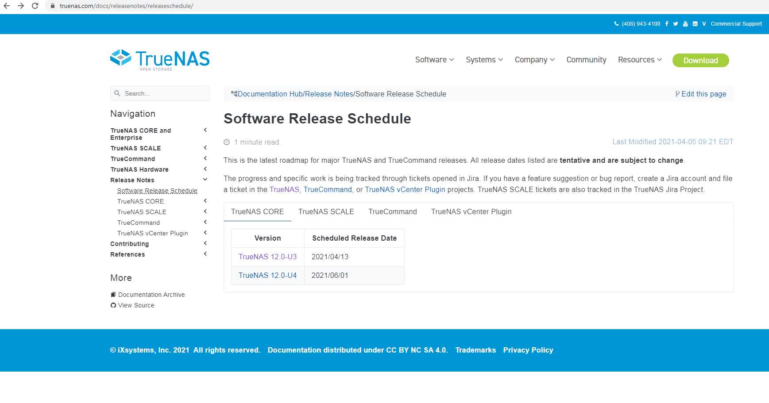Open Release Notes breadcrumb link
The width and height of the screenshot is (769, 403).
click(329, 94)
